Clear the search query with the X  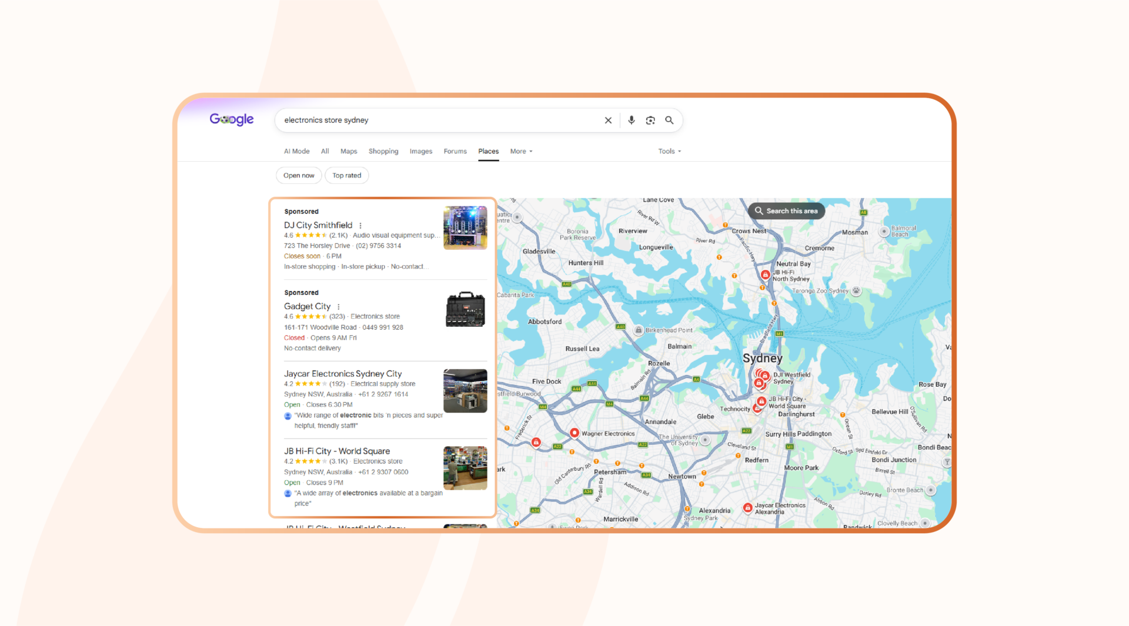(608, 120)
